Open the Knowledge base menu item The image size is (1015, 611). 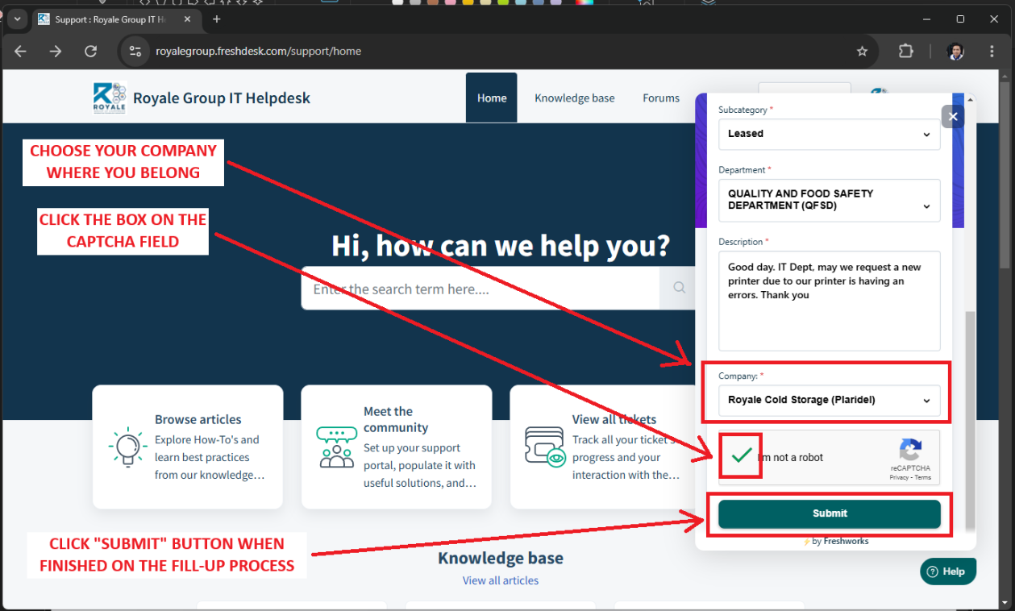pos(575,98)
